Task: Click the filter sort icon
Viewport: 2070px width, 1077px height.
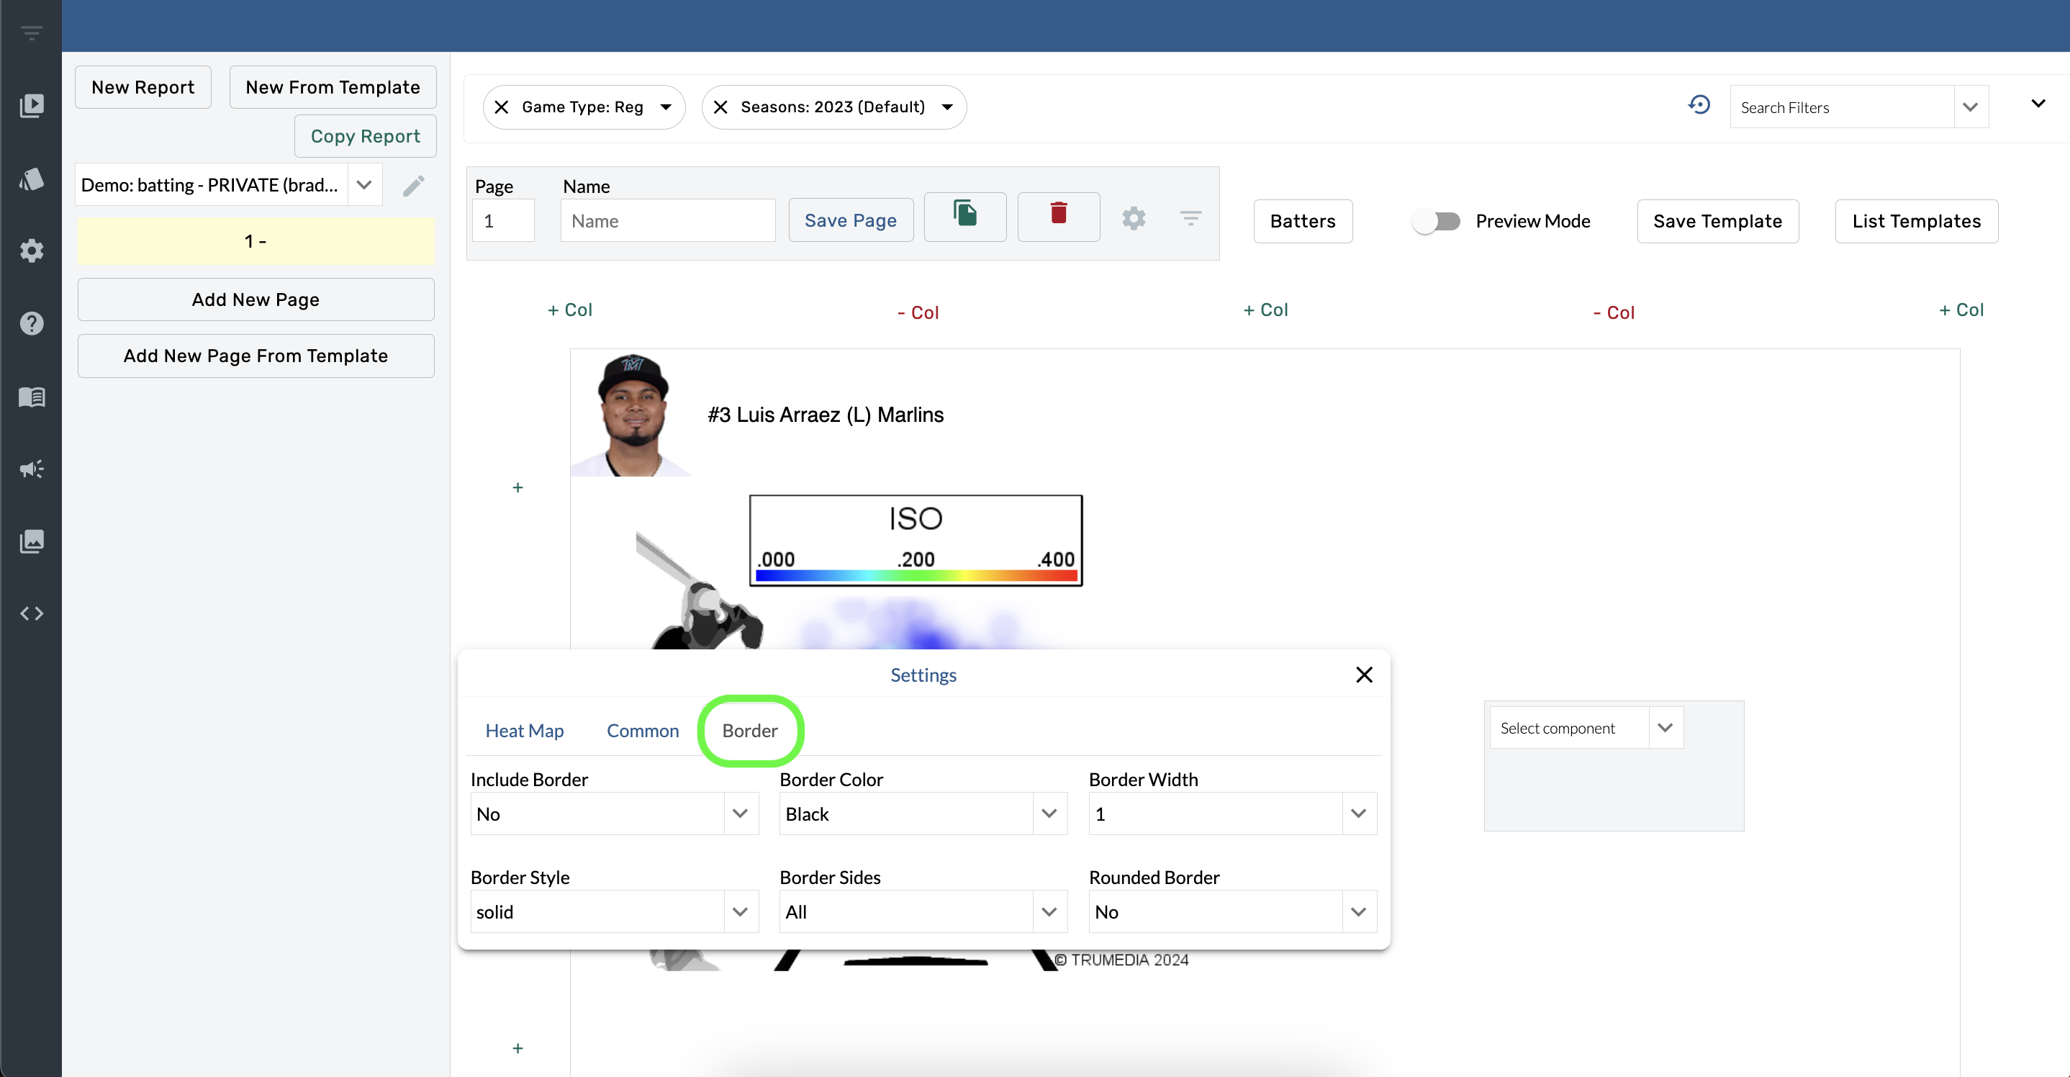Action: [x=1190, y=220]
